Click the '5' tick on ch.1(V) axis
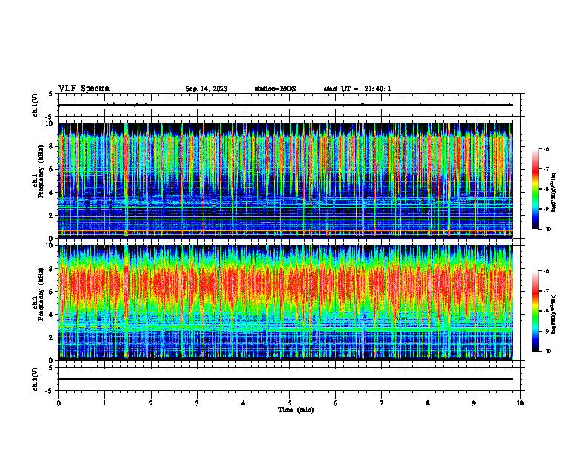Viewport: 586px width, 452px height. (50, 94)
